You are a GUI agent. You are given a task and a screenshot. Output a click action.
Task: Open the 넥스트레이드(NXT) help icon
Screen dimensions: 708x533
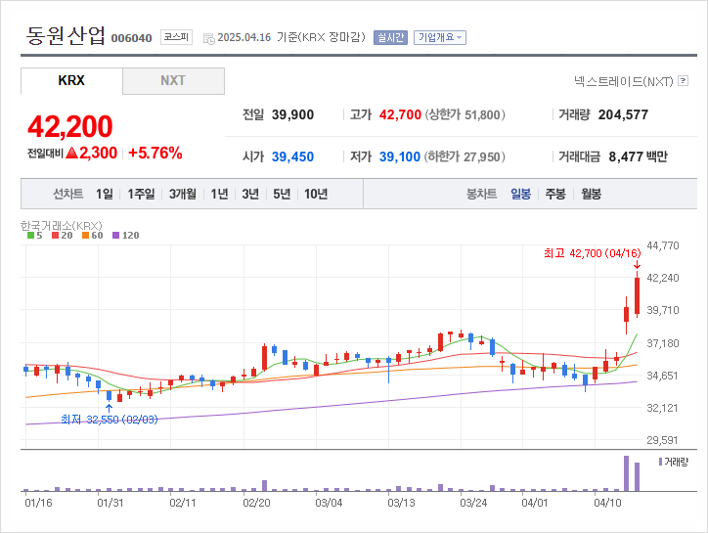(684, 81)
